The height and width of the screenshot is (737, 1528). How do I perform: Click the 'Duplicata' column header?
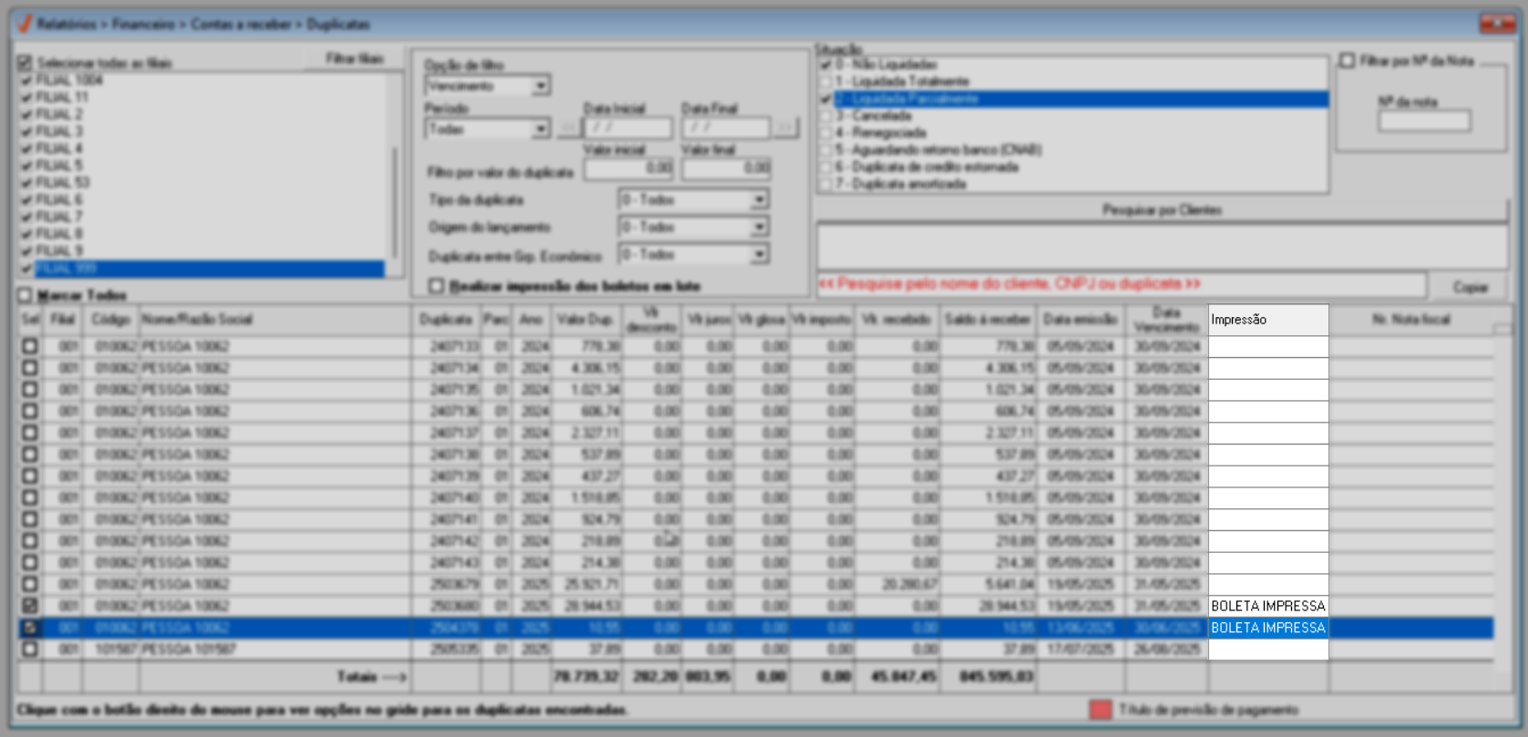[x=446, y=320]
